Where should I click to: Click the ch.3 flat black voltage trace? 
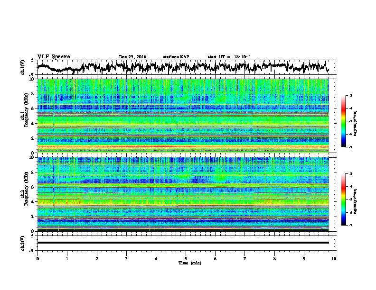click(x=183, y=243)
